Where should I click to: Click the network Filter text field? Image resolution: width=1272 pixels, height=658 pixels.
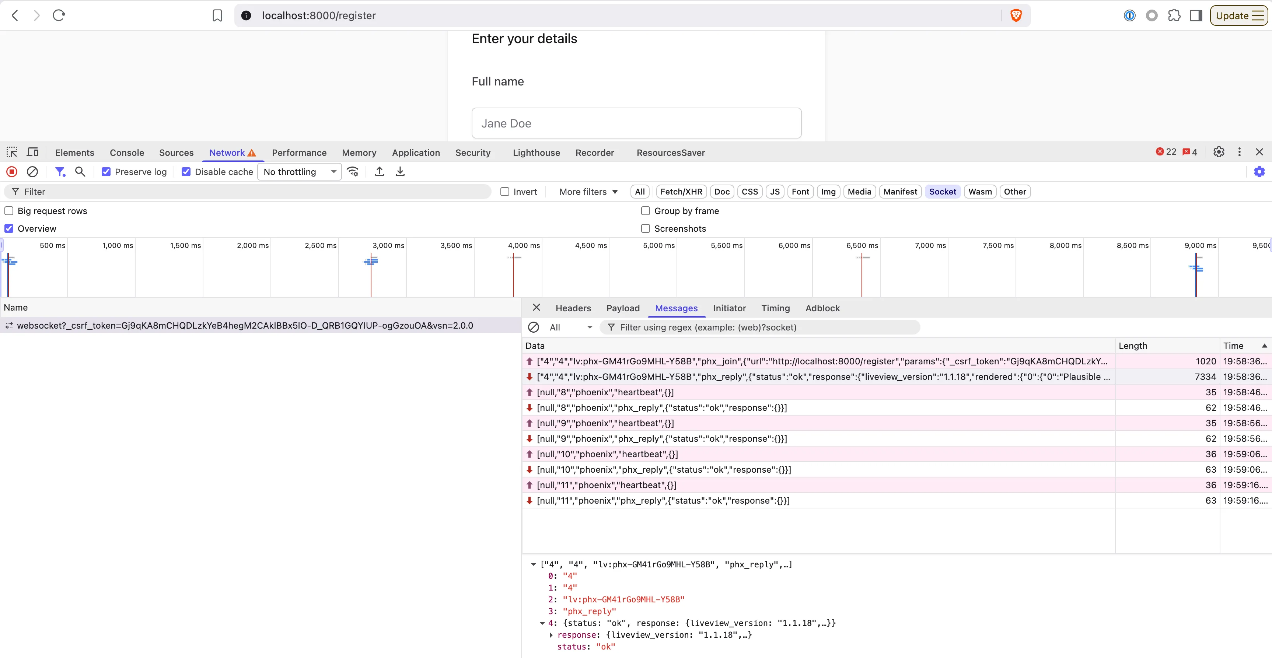tap(248, 192)
